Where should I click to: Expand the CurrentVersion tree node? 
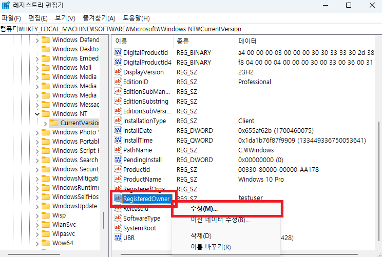click(45, 124)
